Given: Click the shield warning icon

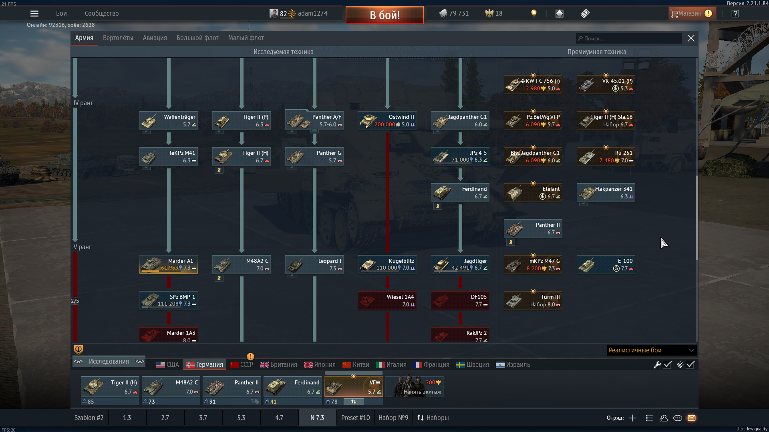Looking at the screenshot, I should click(x=79, y=350).
